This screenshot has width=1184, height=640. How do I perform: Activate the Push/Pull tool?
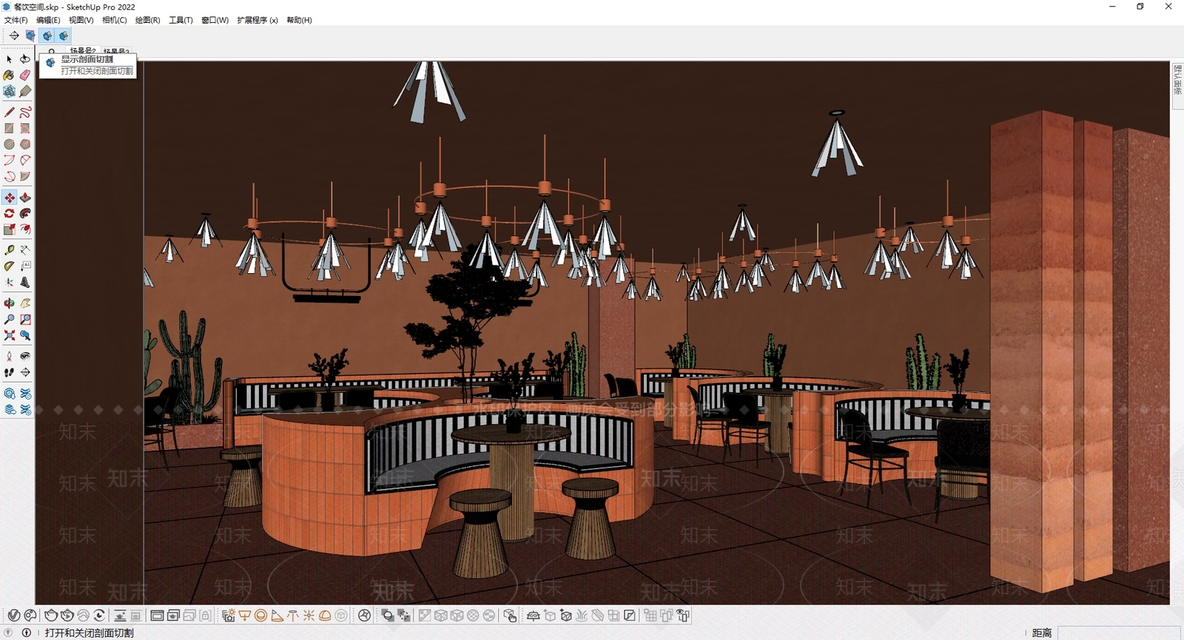(x=25, y=198)
